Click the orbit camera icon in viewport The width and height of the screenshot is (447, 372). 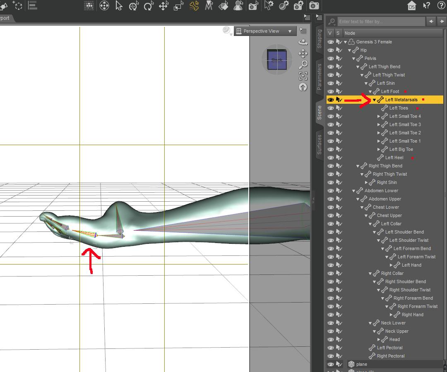(303, 42)
